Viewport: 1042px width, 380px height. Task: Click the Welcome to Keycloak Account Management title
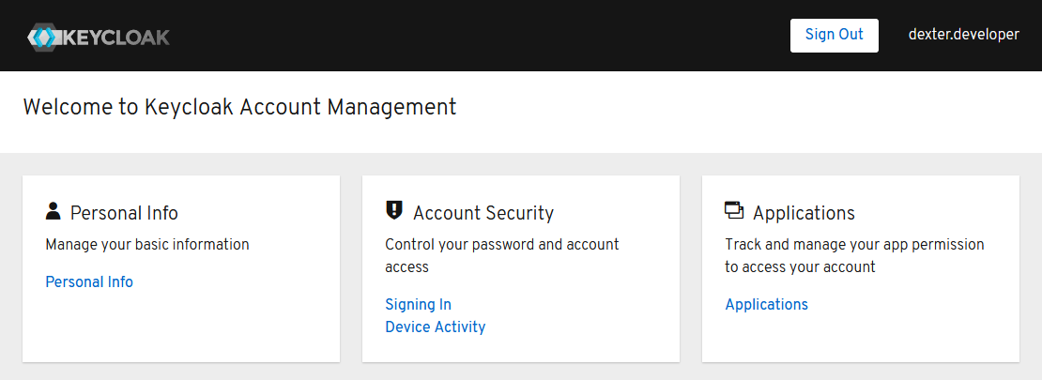point(239,107)
